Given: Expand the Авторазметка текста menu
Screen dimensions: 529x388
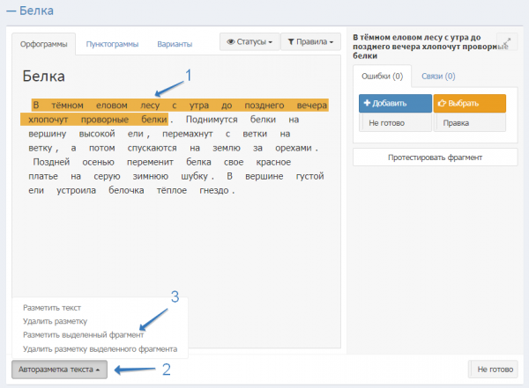Looking at the screenshot, I should 59,370.
